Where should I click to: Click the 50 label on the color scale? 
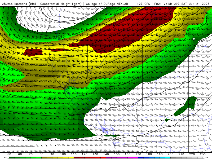(x=9, y=154)
